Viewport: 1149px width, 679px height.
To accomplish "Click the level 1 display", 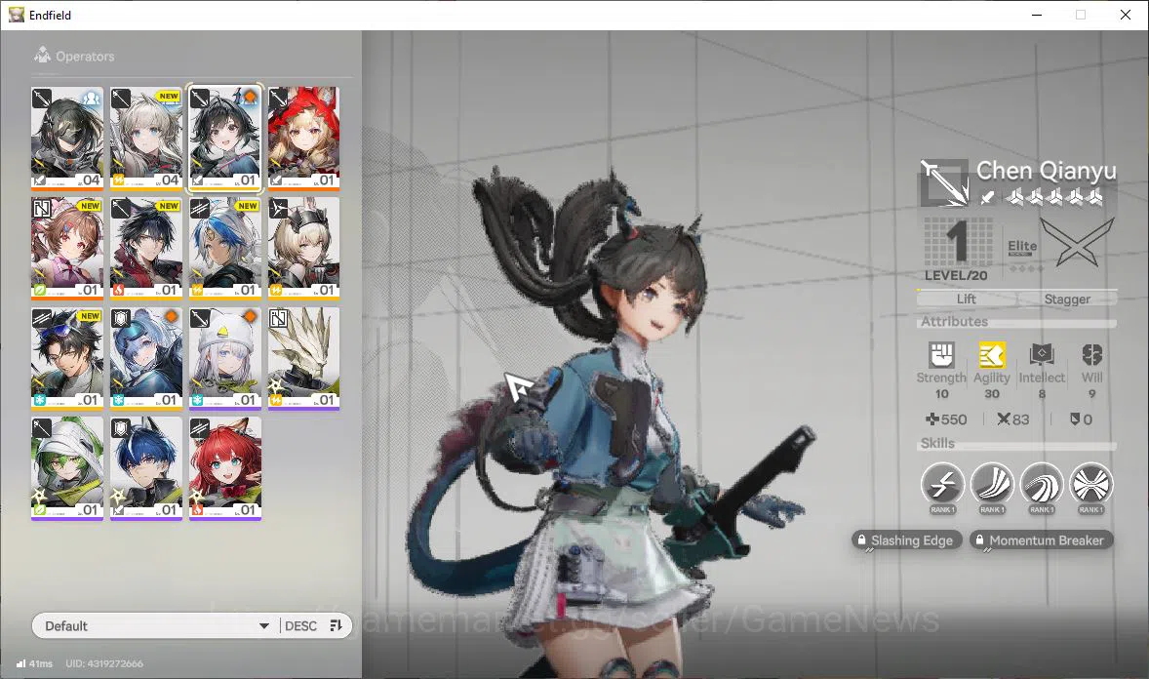I will click(x=956, y=241).
